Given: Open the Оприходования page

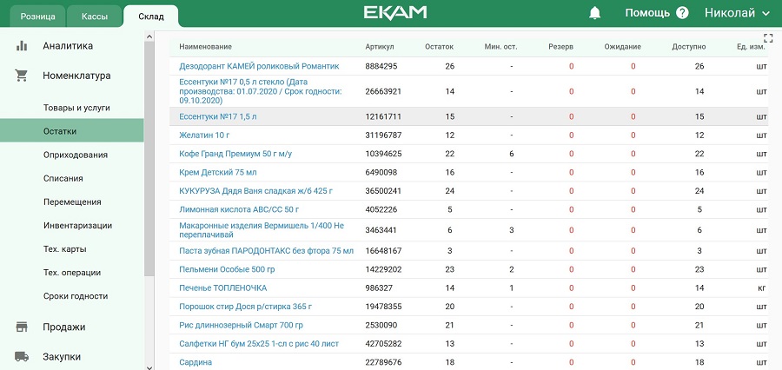Looking at the screenshot, I should point(76,155).
